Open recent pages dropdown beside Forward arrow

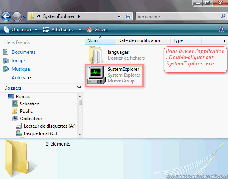pyautogui.click(x=25, y=17)
